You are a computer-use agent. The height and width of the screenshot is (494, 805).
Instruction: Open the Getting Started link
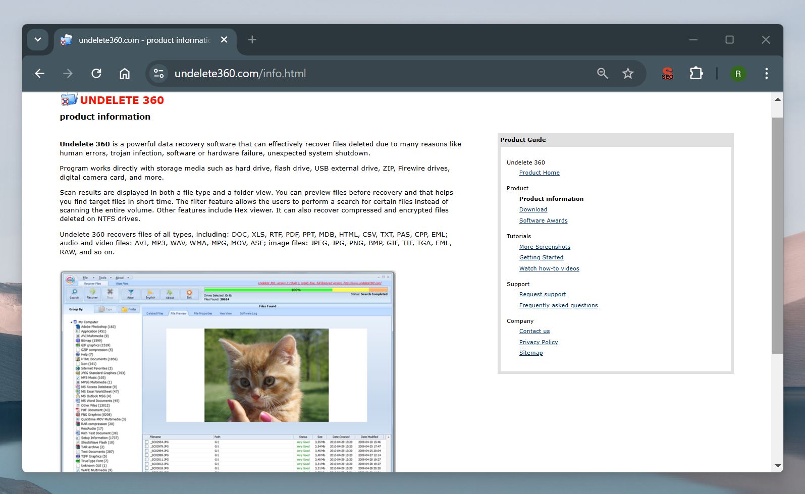(541, 257)
